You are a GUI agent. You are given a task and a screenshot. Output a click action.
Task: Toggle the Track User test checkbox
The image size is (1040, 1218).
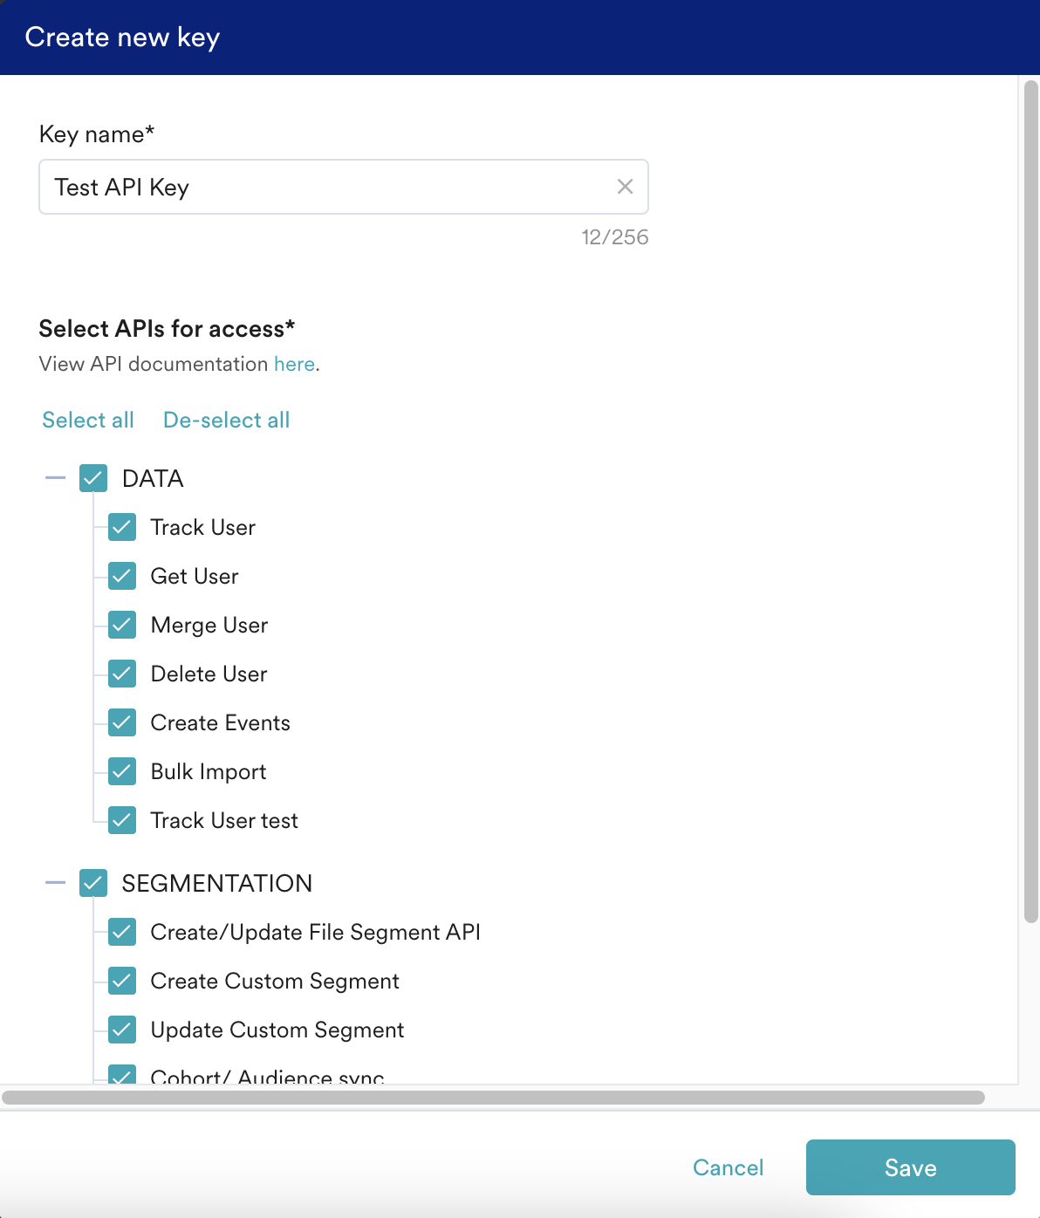click(x=122, y=820)
